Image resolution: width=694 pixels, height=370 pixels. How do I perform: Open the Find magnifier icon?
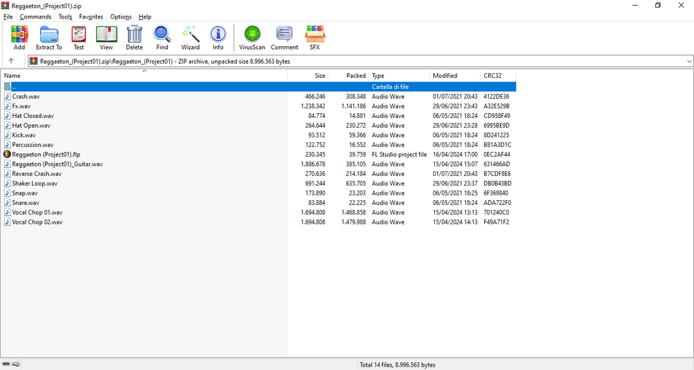pyautogui.click(x=162, y=37)
